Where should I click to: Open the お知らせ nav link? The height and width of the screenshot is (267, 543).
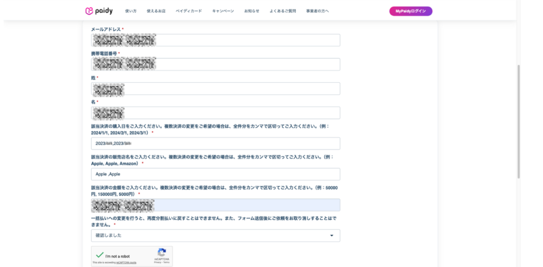click(252, 11)
